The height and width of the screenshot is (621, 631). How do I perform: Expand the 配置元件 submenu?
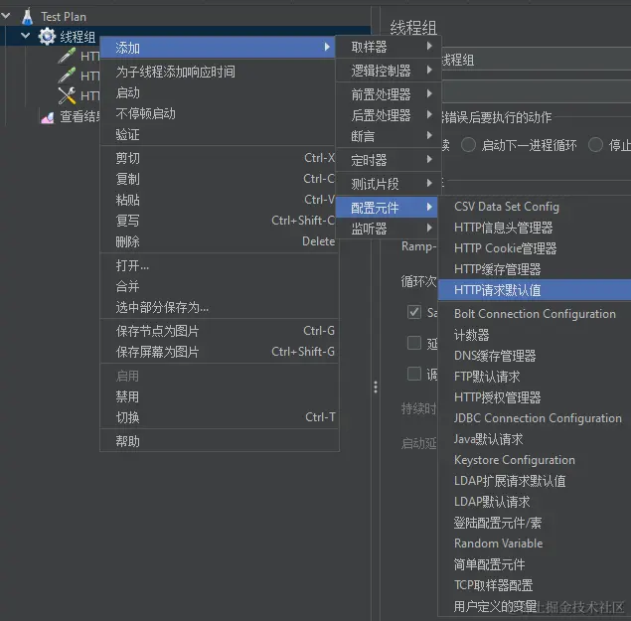click(x=387, y=208)
